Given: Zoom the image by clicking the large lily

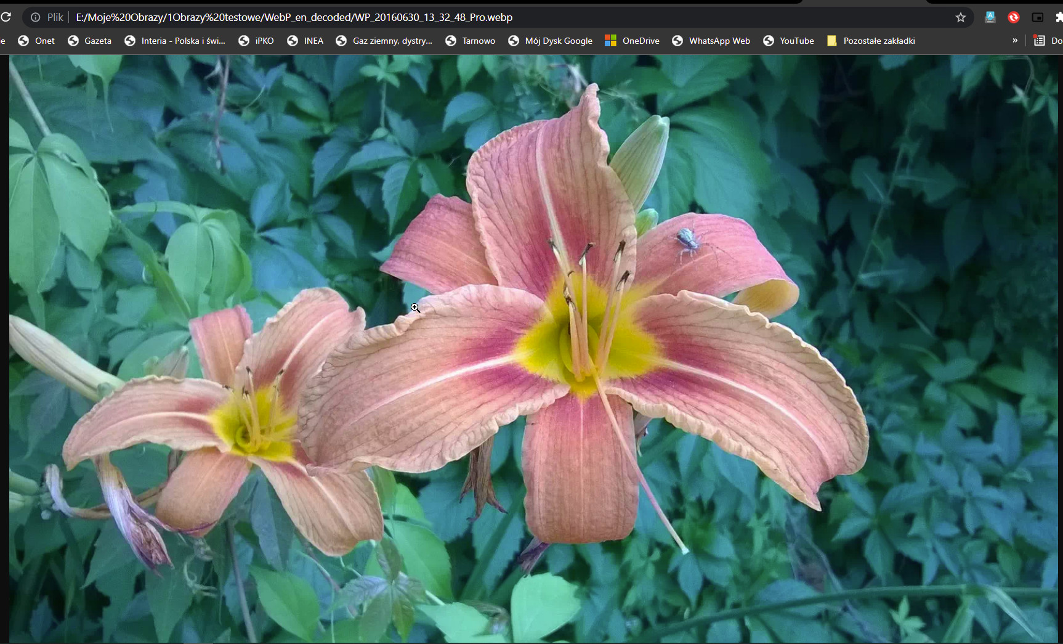Looking at the screenshot, I should (579, 345).
